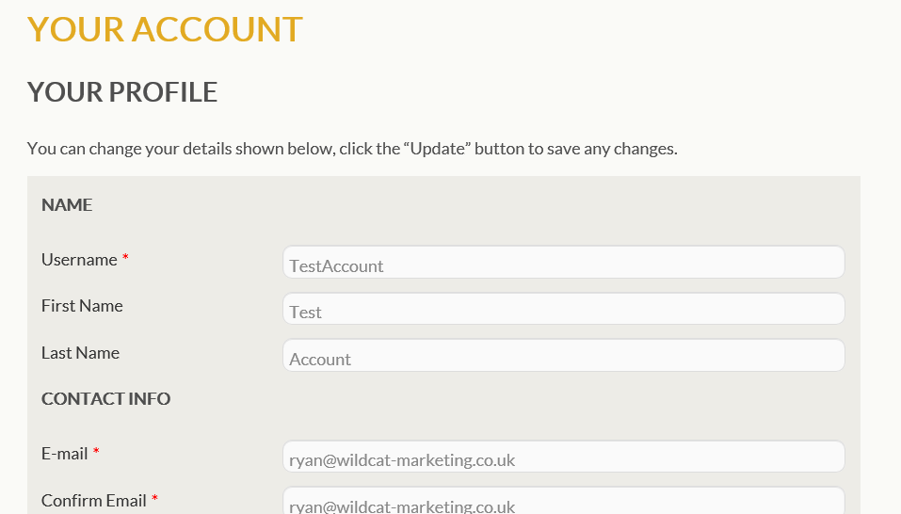This screenshot has height=514, width=901.
Task: Click the Confirm Email label
Action: click(x=93, y=501)
